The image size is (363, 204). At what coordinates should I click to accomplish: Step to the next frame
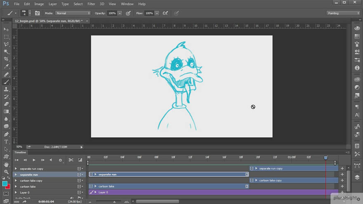(x=42, y=160)
